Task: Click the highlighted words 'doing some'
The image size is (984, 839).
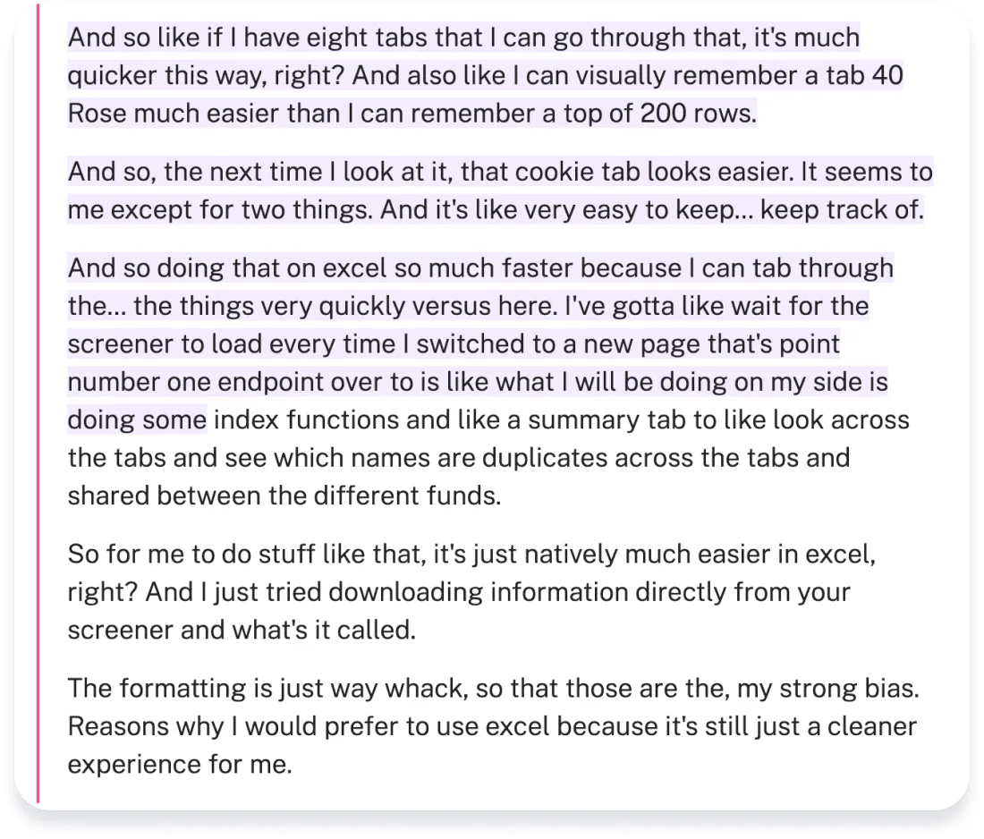Action: [x=137, y=419]
